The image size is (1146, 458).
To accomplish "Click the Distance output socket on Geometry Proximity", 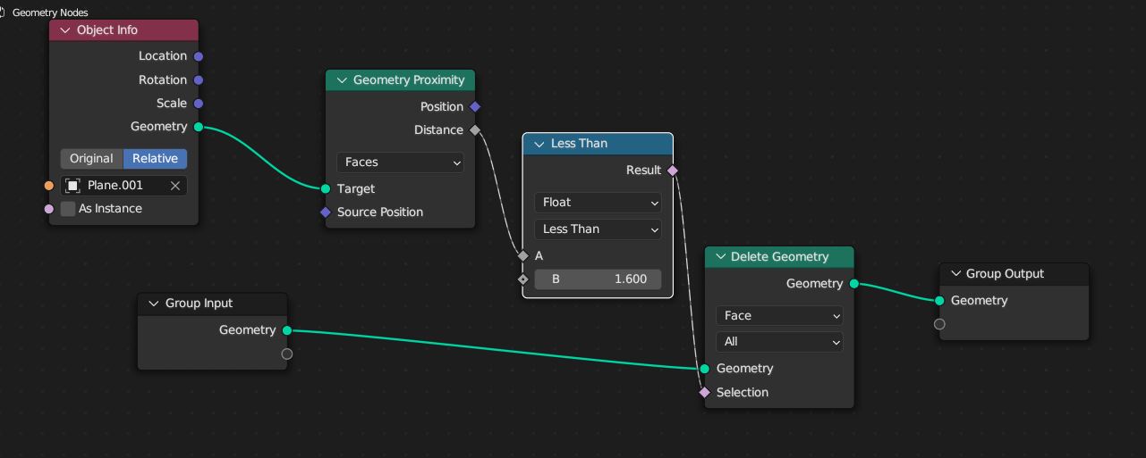I will click(x=475, y=130).
